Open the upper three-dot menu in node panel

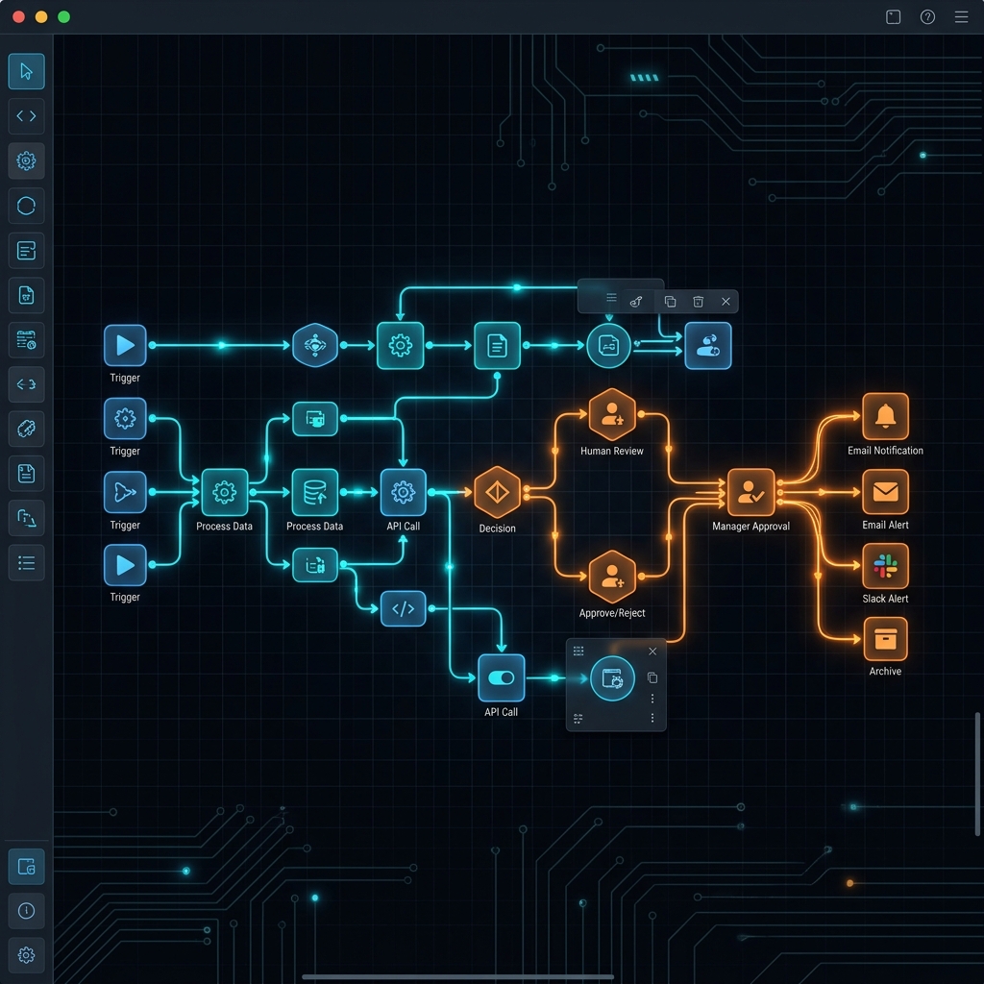click(652, 699)
